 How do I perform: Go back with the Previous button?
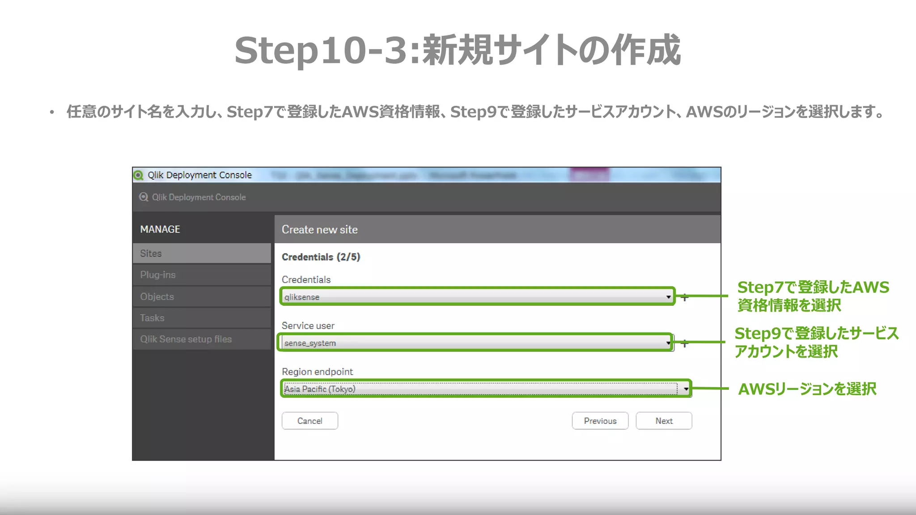600,421
